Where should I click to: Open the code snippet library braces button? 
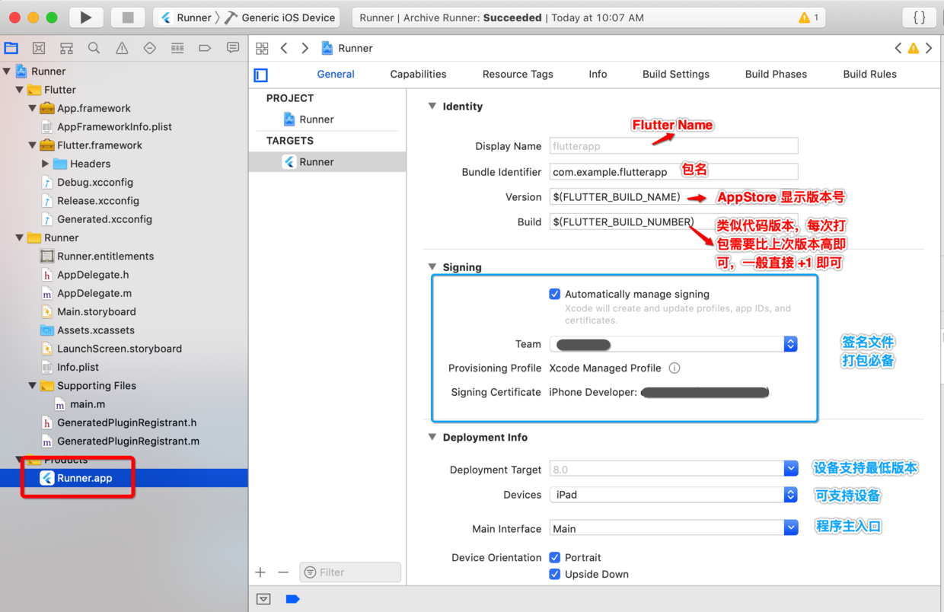[919, 18]
